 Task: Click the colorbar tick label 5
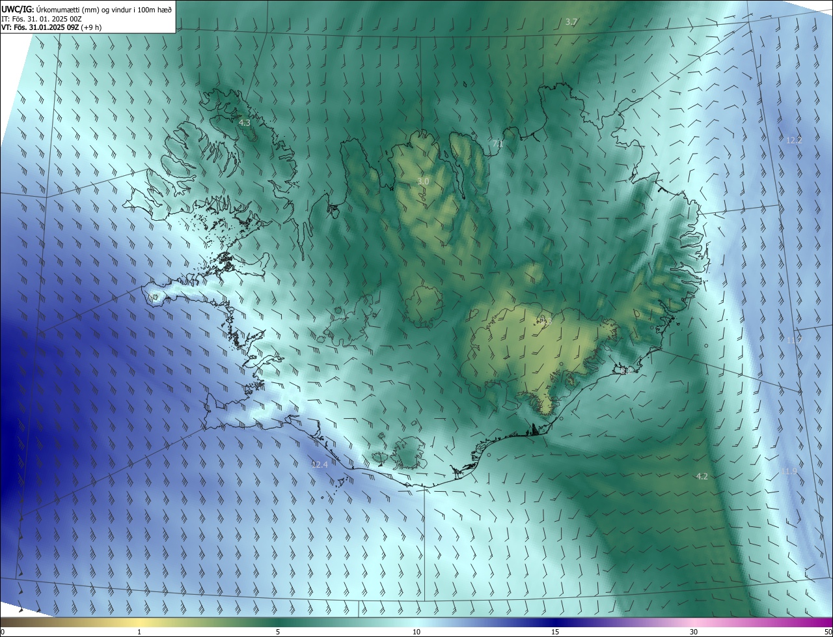(278, 632)
